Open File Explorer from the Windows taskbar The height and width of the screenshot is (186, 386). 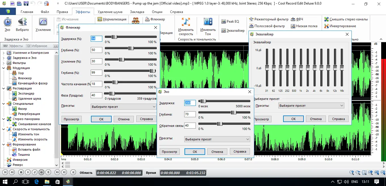(47, 181)
